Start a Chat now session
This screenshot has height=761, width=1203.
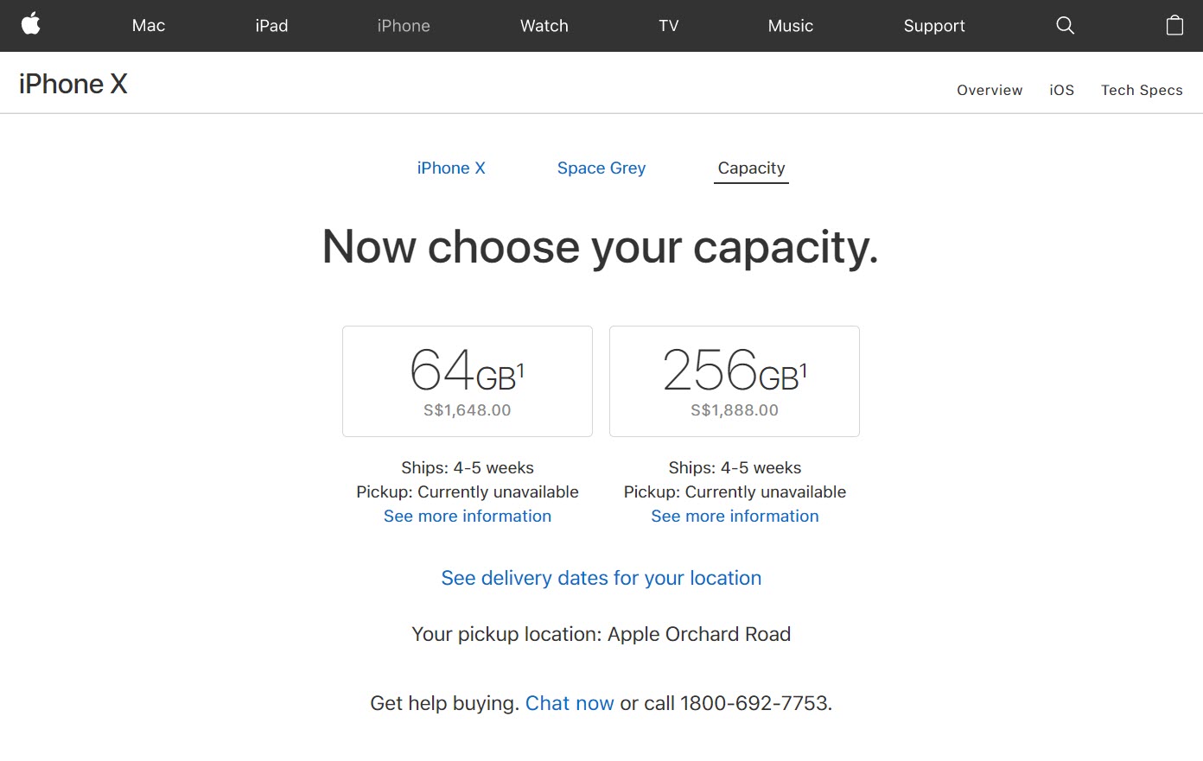pyautogui.click(x=570, y=703)
